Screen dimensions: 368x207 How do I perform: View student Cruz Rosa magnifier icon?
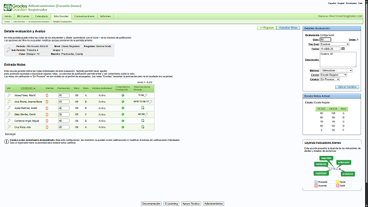point(9,127)
